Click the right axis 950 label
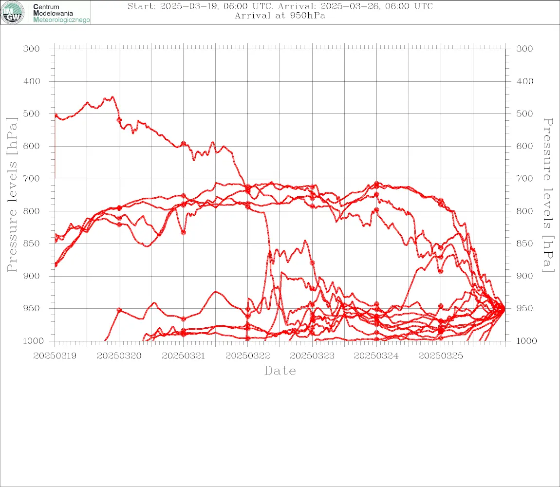Screen dimensions: 560x487 [x=524, y=308]
